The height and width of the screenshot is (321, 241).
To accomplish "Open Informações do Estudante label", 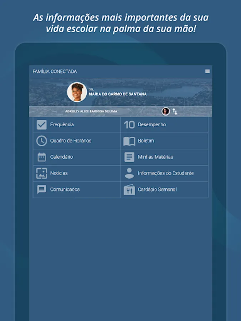I will click(x=166, y=173).
